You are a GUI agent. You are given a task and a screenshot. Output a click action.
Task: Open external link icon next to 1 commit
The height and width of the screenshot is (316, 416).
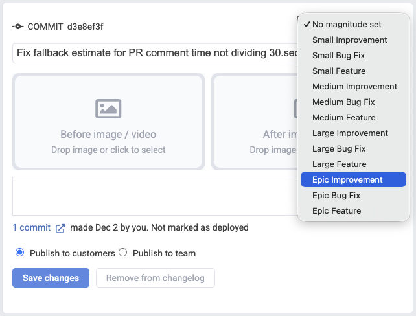(x=60, y=228)
